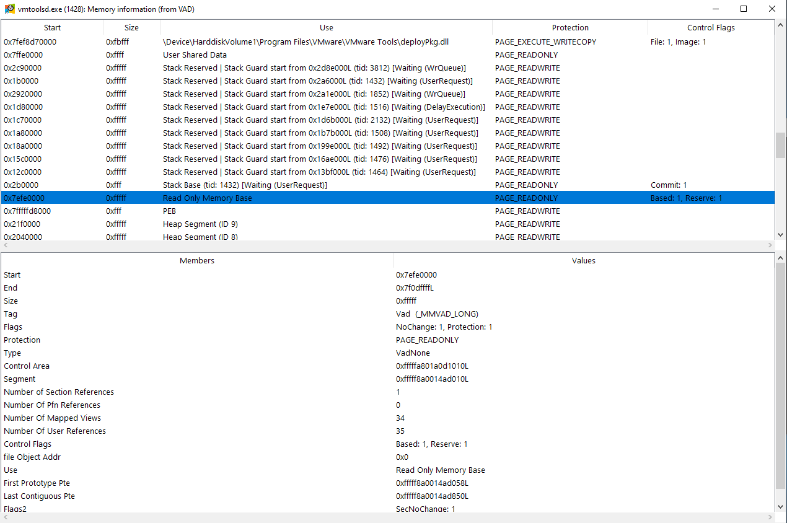Click the Values column header
The width and height of the screenshot is (787, 523).
tap(584, 260)
